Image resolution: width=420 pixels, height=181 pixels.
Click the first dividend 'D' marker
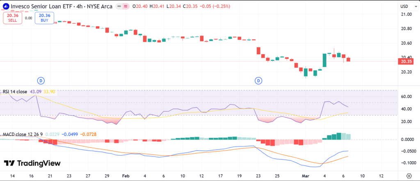pos(41,80)
